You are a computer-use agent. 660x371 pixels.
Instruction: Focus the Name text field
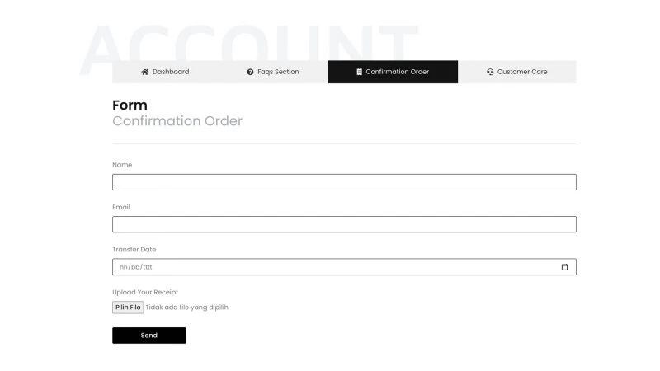344,182
